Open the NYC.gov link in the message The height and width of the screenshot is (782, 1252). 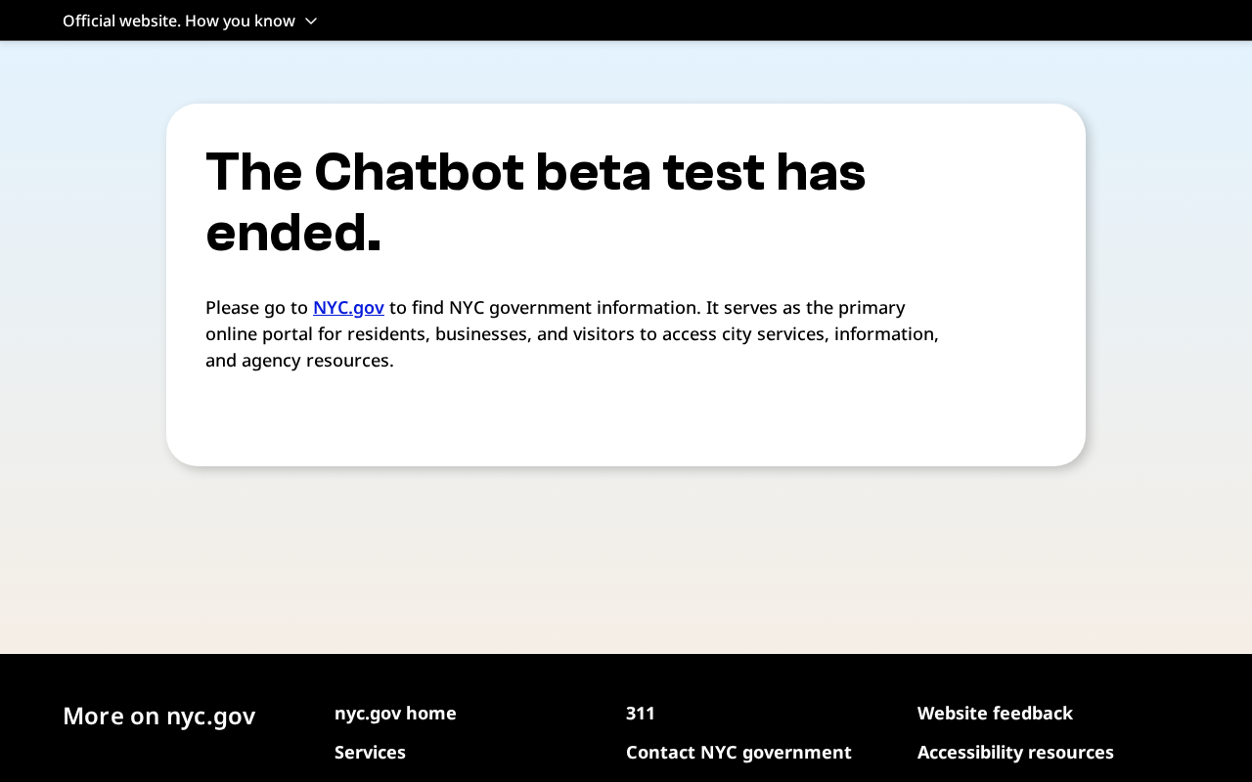(x=348, y=308)
